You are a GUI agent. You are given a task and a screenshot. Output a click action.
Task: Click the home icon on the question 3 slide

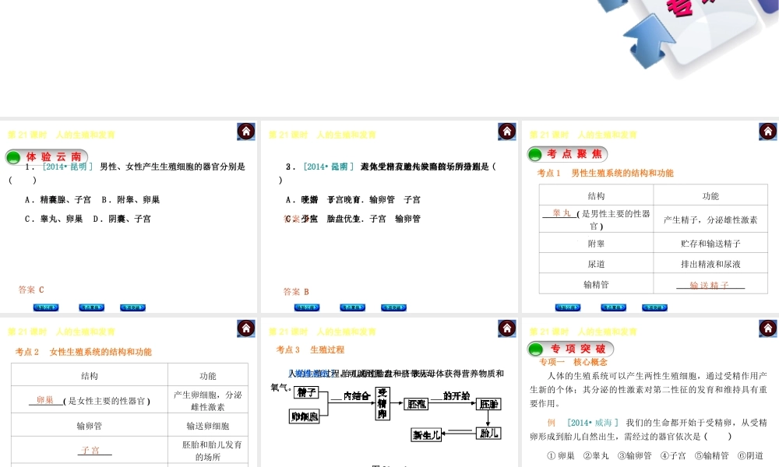(x=507, y=132)
